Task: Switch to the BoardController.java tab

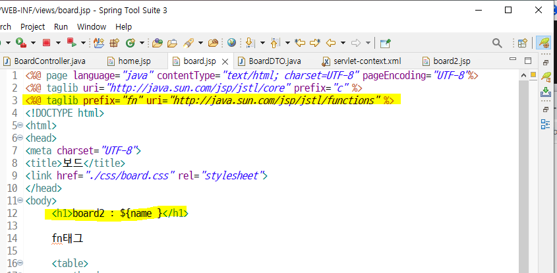Action: click(44, 61)
